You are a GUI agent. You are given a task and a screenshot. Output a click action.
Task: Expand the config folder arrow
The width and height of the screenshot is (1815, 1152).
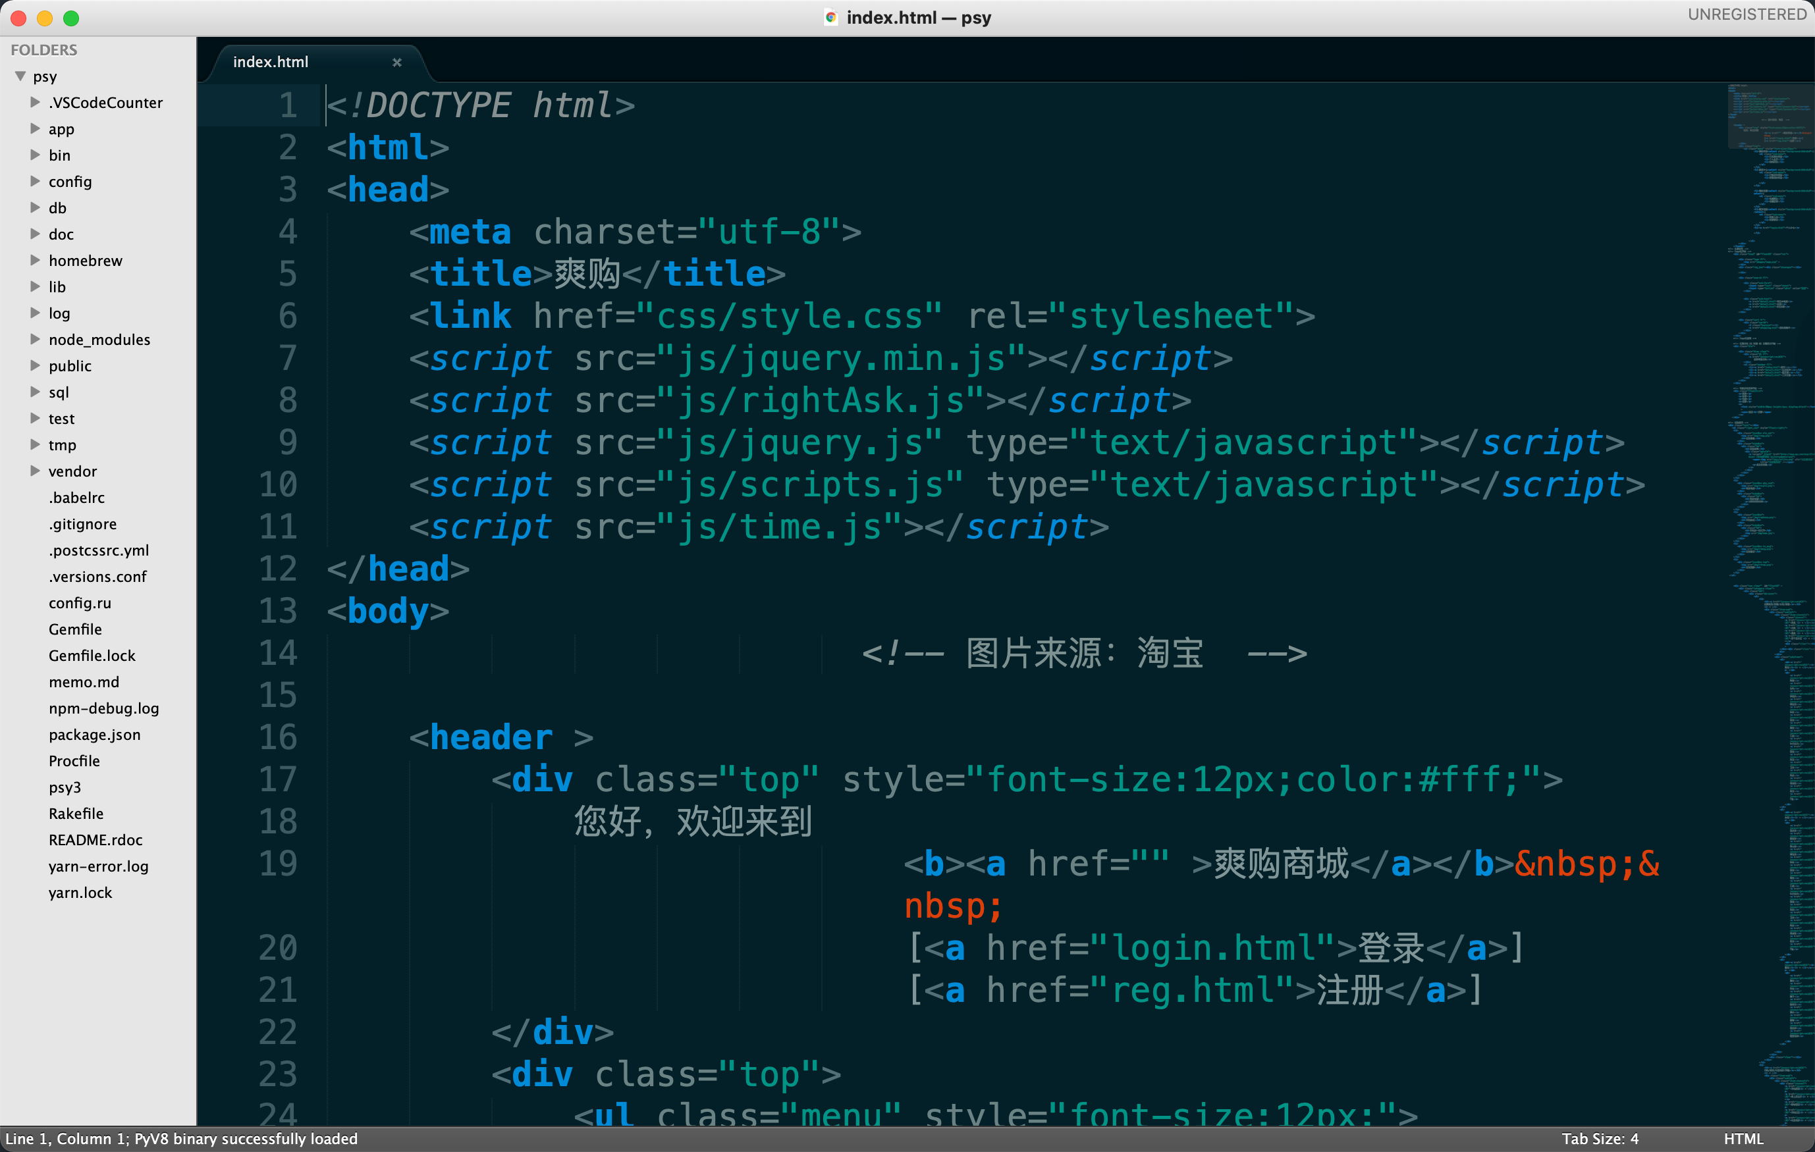point(35,182)
